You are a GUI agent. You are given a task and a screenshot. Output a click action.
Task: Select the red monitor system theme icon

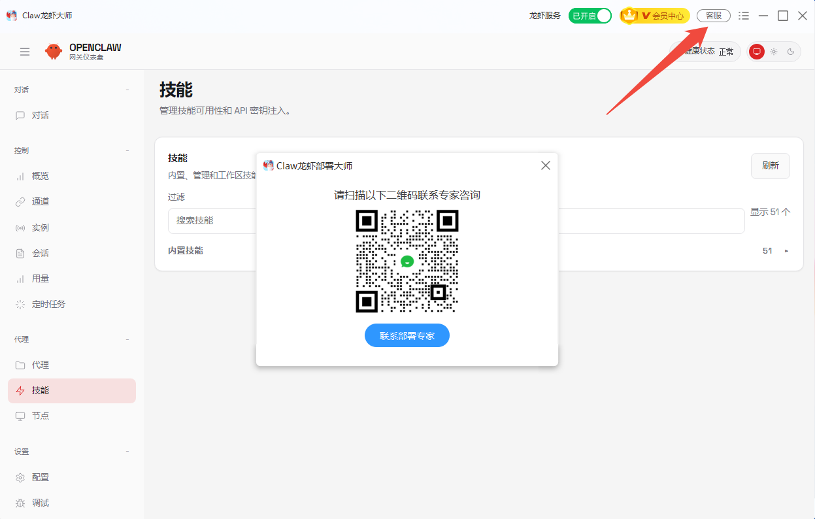757,52
